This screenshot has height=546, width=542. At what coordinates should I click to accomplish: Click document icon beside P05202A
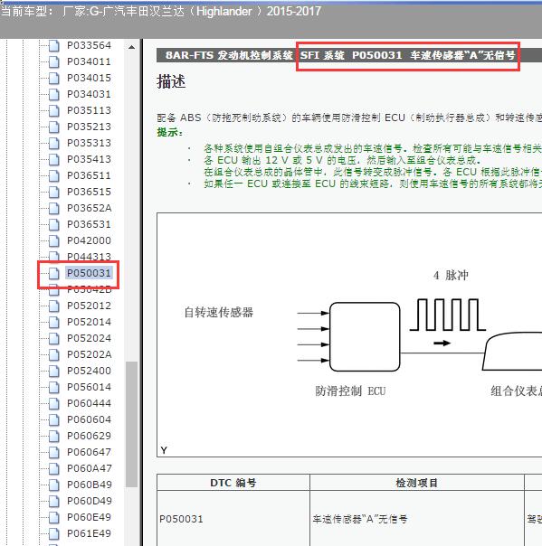54,355
